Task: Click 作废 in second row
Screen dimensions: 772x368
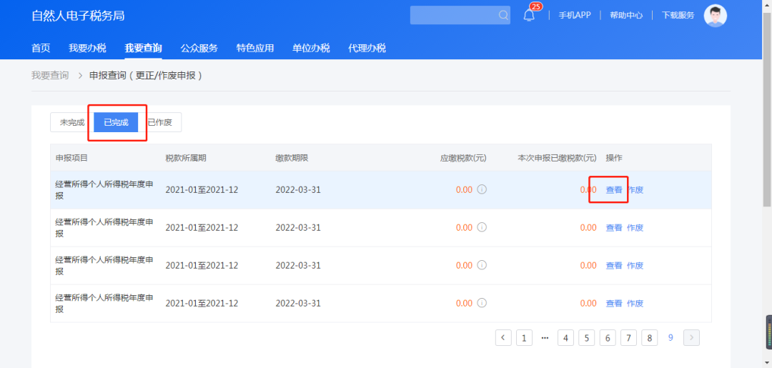Action: coord(635,228)
